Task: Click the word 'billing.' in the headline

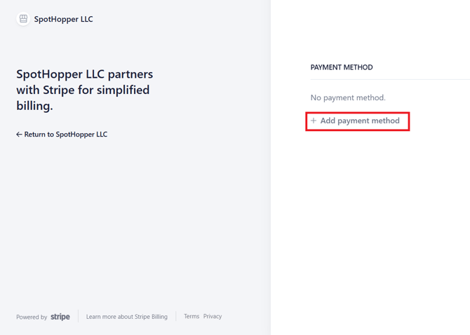Action: tap(34, 107)
